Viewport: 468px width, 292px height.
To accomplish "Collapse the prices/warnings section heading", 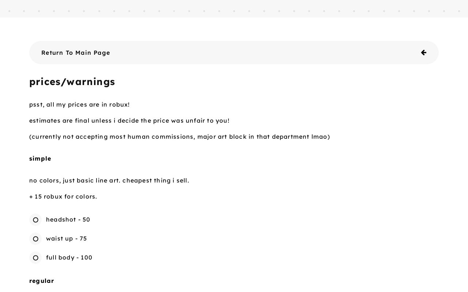I will [72, 82].
